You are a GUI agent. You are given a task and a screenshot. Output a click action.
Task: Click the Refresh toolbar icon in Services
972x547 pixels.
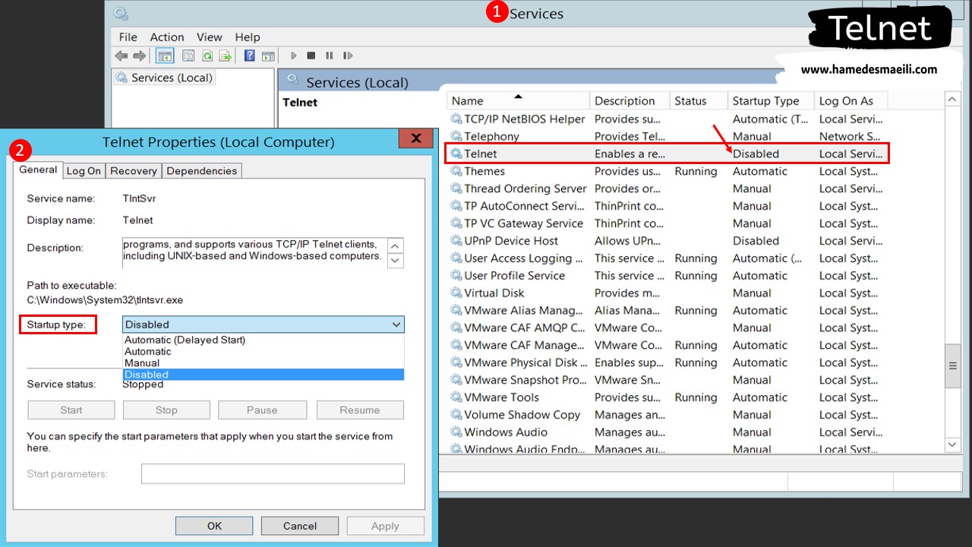pos(207,55)
